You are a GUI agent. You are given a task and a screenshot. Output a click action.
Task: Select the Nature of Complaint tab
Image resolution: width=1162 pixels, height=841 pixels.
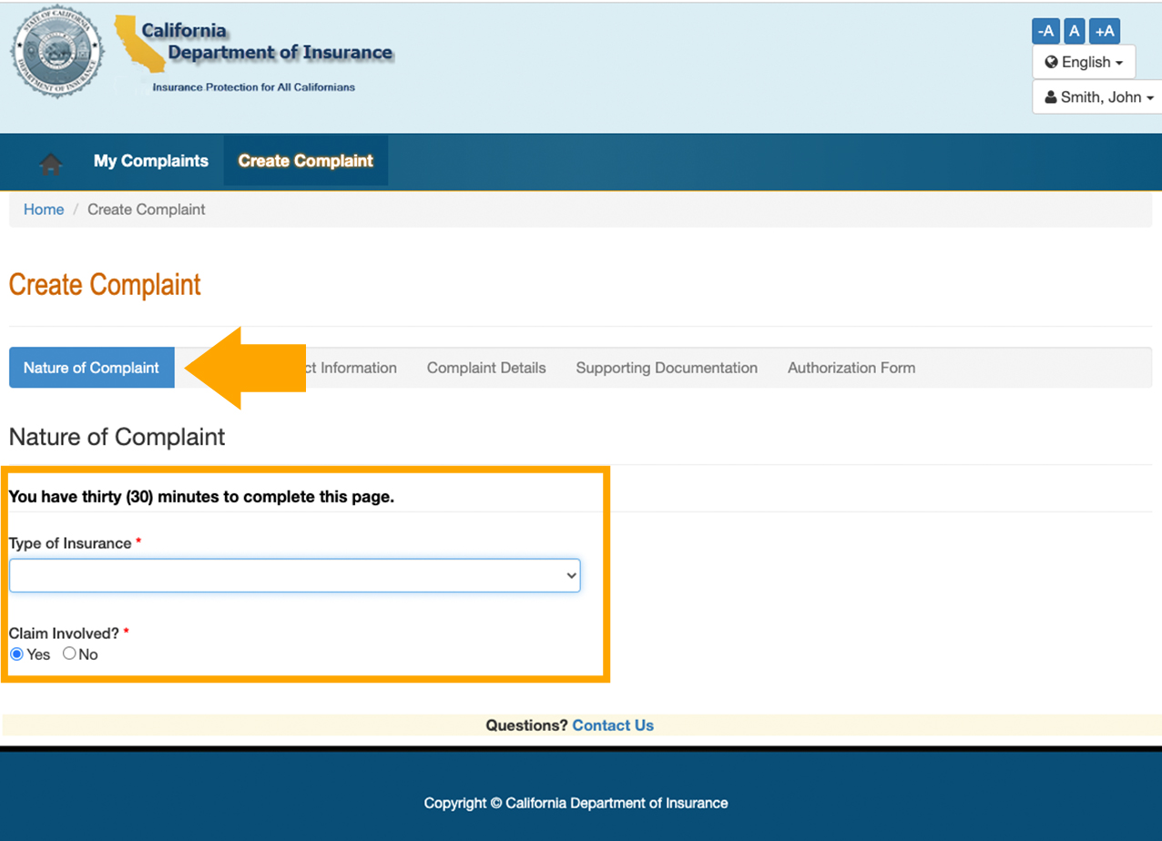point(91,368)
